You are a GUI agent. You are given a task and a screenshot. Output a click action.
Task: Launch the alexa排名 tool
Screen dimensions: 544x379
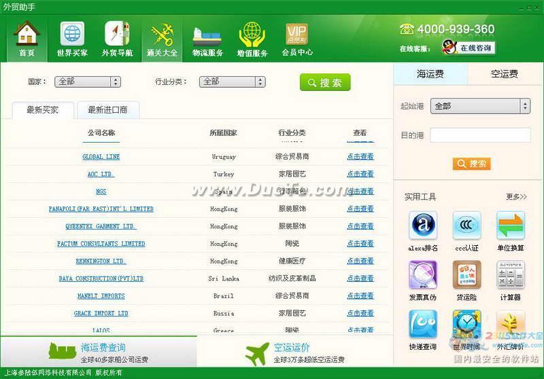(423, 225)
